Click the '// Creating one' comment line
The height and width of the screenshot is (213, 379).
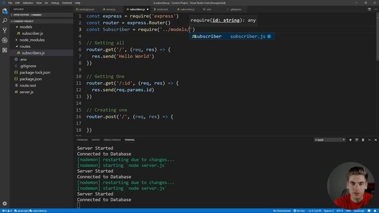click(x=107, y=110)
